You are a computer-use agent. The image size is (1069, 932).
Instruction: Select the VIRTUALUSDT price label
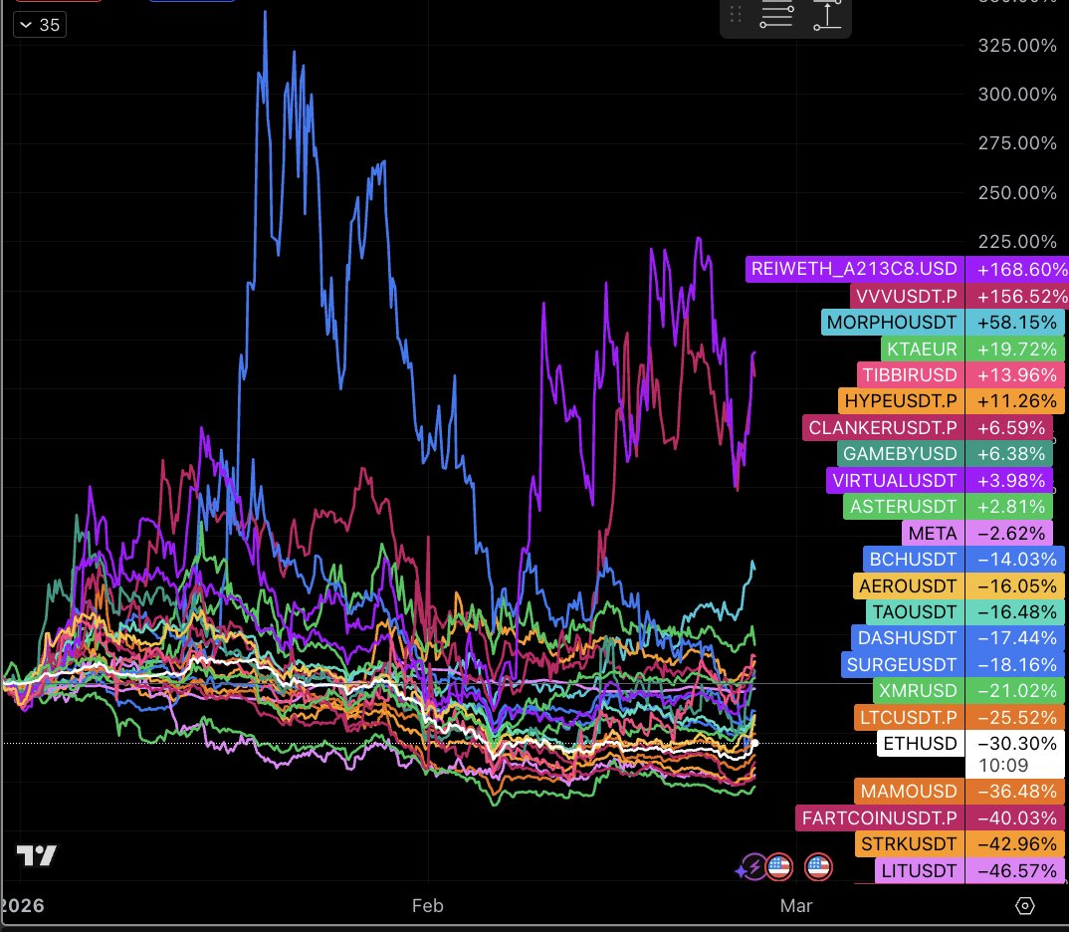895,480
